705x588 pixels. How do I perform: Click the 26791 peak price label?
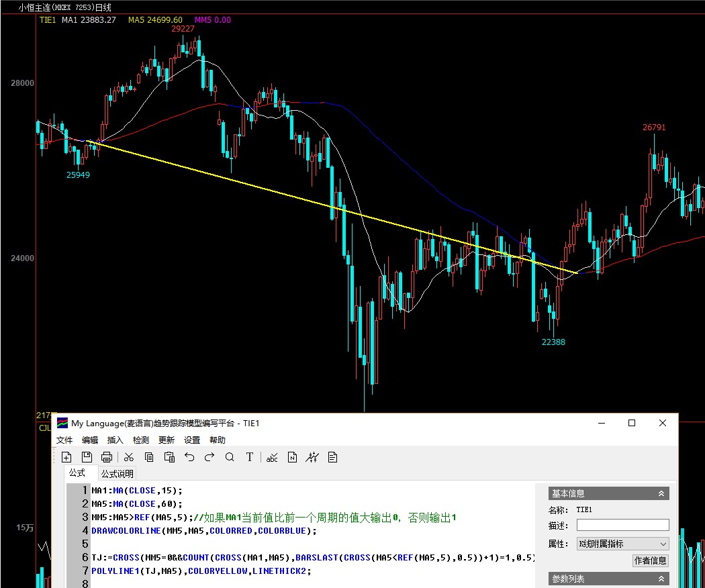654,128
